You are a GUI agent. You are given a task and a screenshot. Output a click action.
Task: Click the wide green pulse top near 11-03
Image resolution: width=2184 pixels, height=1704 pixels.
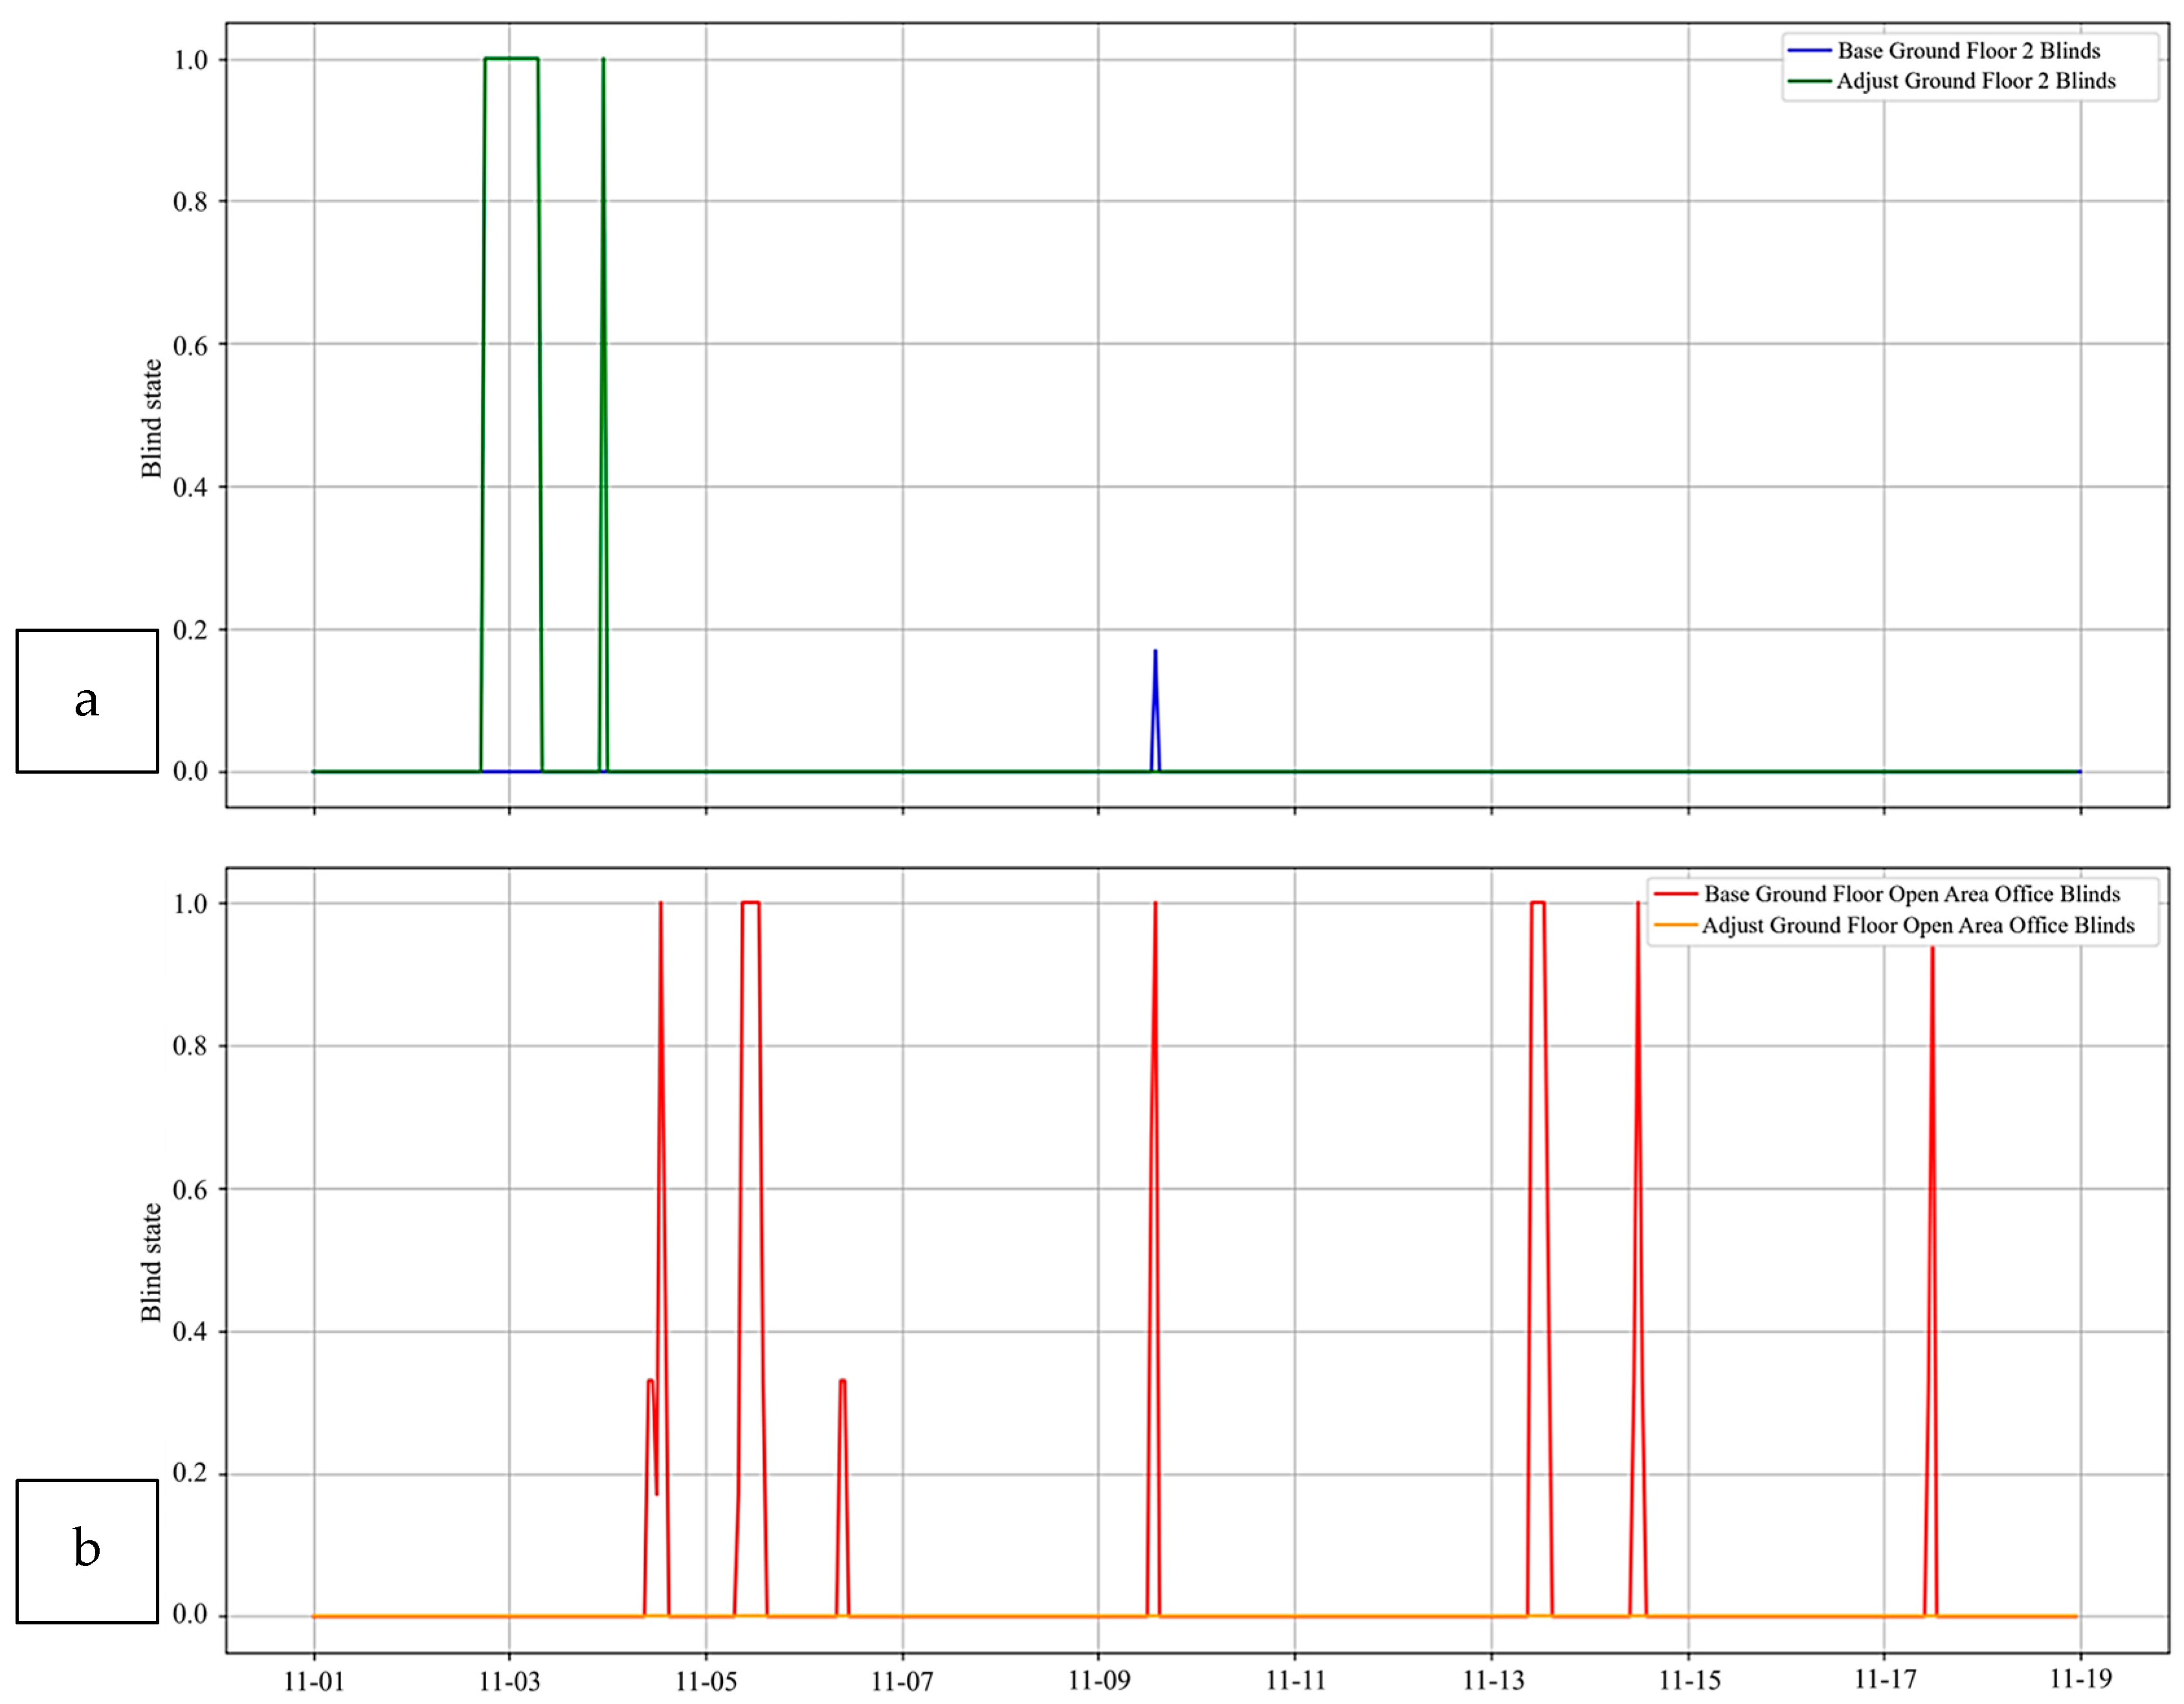click(511, 58)
